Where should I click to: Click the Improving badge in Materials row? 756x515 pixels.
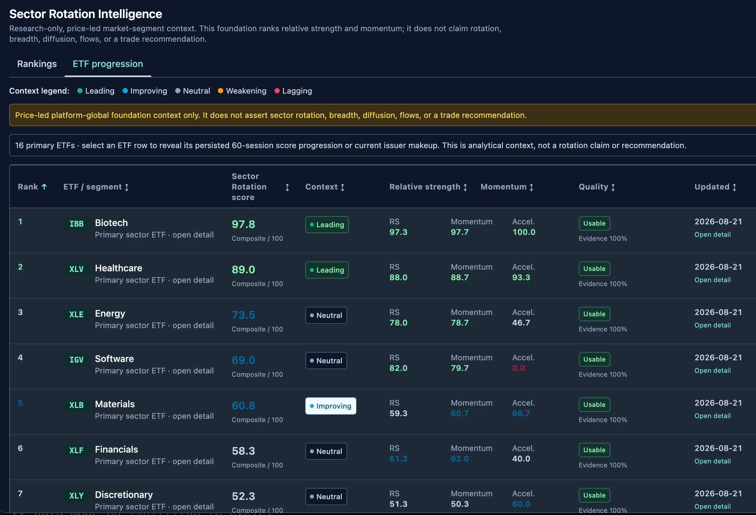click(x=331, y=406)
